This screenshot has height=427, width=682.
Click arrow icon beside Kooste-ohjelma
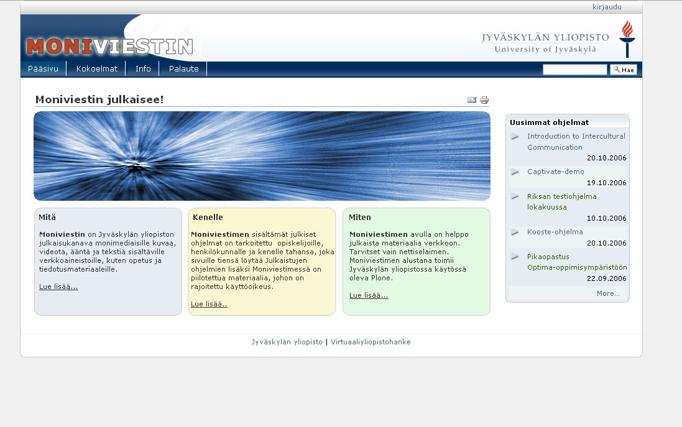click(x=515, y=232)
